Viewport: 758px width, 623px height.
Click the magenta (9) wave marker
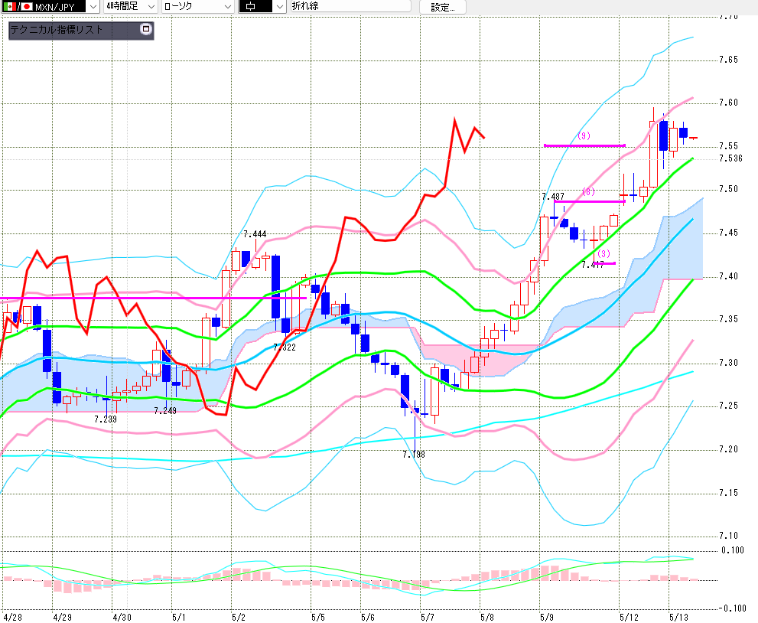click(x=584, y=136)
